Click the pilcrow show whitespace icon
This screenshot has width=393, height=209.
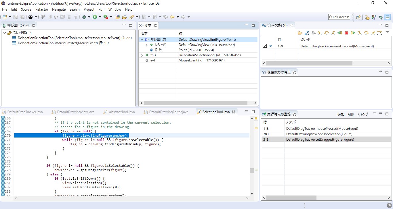coord(76,17)
